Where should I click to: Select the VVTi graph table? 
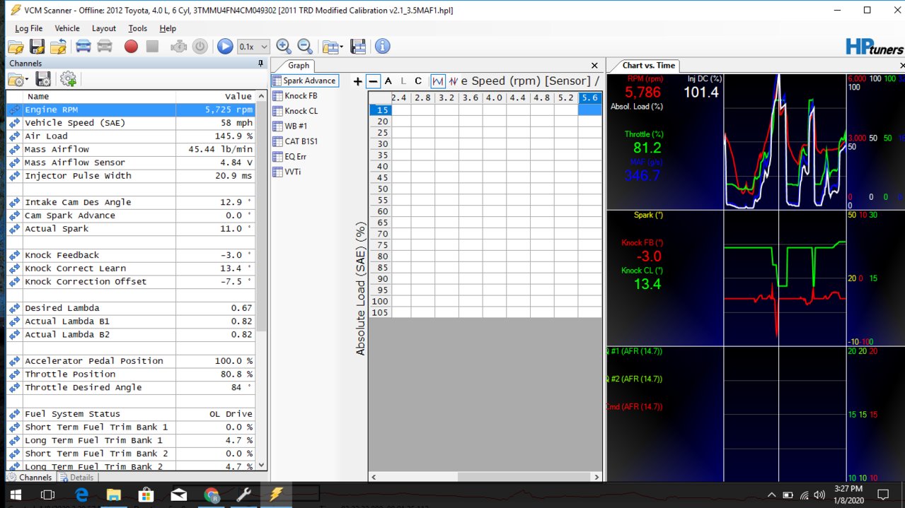pos(287,172)
